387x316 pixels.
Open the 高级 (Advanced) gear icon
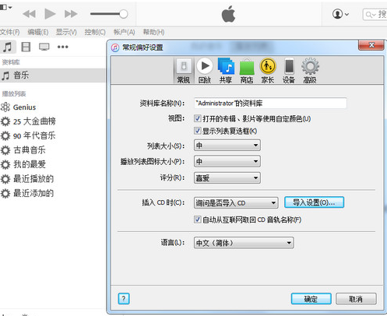pyautogui.click(x=310, y=71)
